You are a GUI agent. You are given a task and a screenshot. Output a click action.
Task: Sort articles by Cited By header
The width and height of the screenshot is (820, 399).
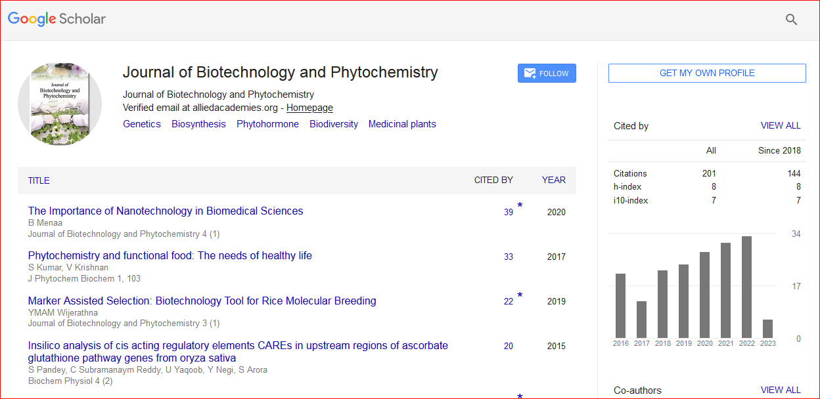pos(493,180)
